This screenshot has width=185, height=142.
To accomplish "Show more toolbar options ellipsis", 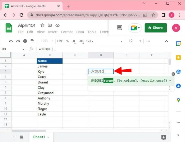I will pos(148,41).
